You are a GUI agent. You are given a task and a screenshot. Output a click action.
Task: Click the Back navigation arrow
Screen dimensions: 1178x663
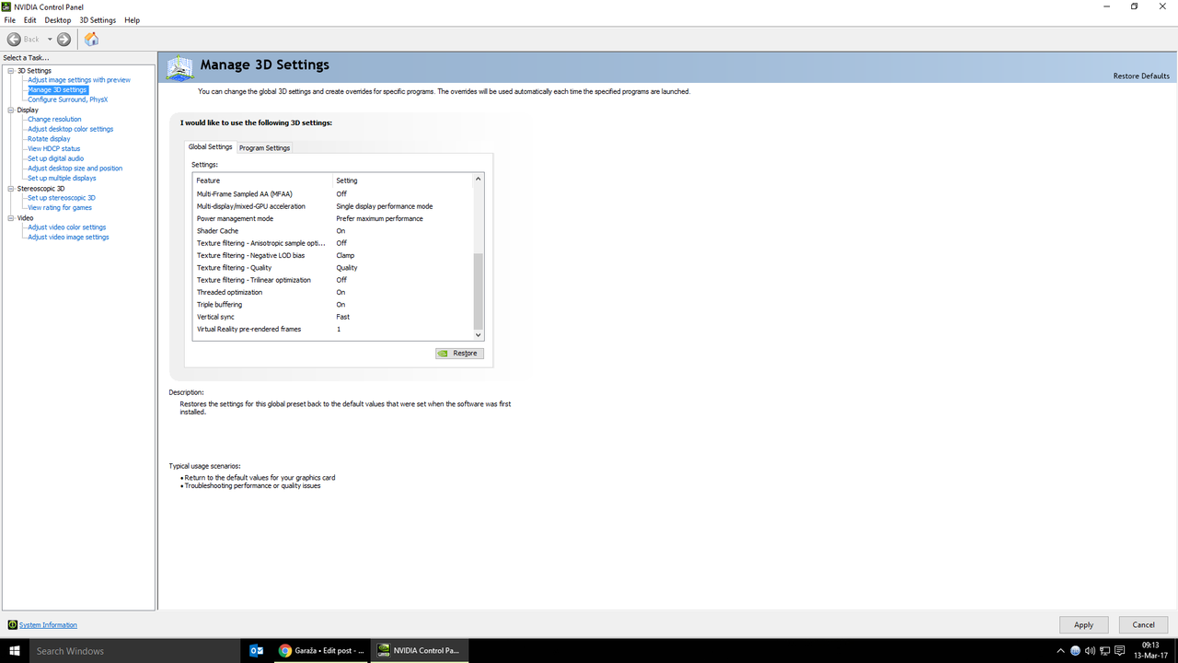coord(15,39)
